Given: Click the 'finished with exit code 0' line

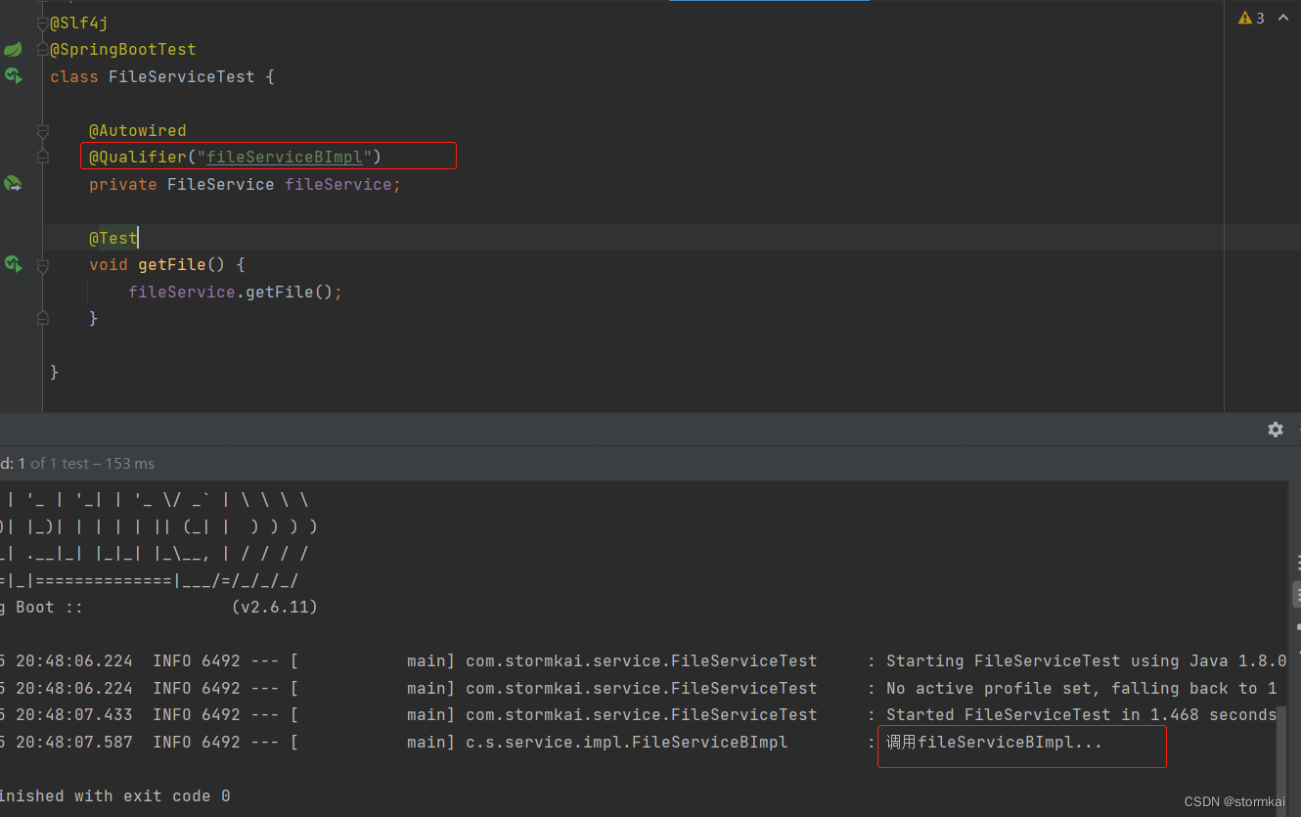Looking at the screenshot, I should [115, 795].
